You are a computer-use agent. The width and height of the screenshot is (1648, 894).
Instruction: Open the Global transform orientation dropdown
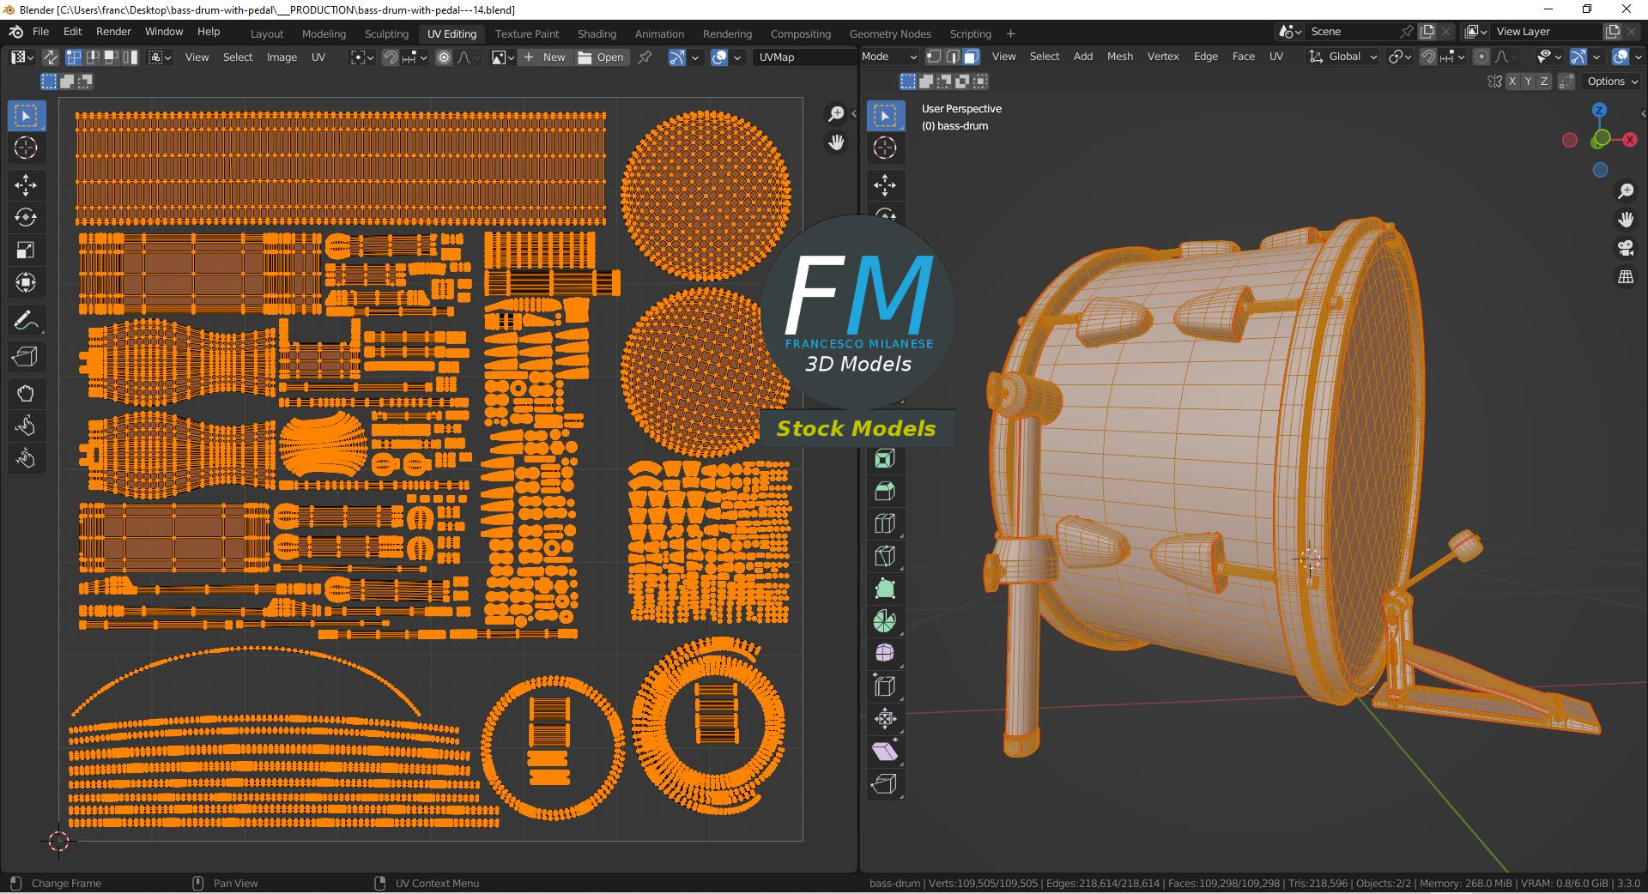click(x=1344, y=57)
